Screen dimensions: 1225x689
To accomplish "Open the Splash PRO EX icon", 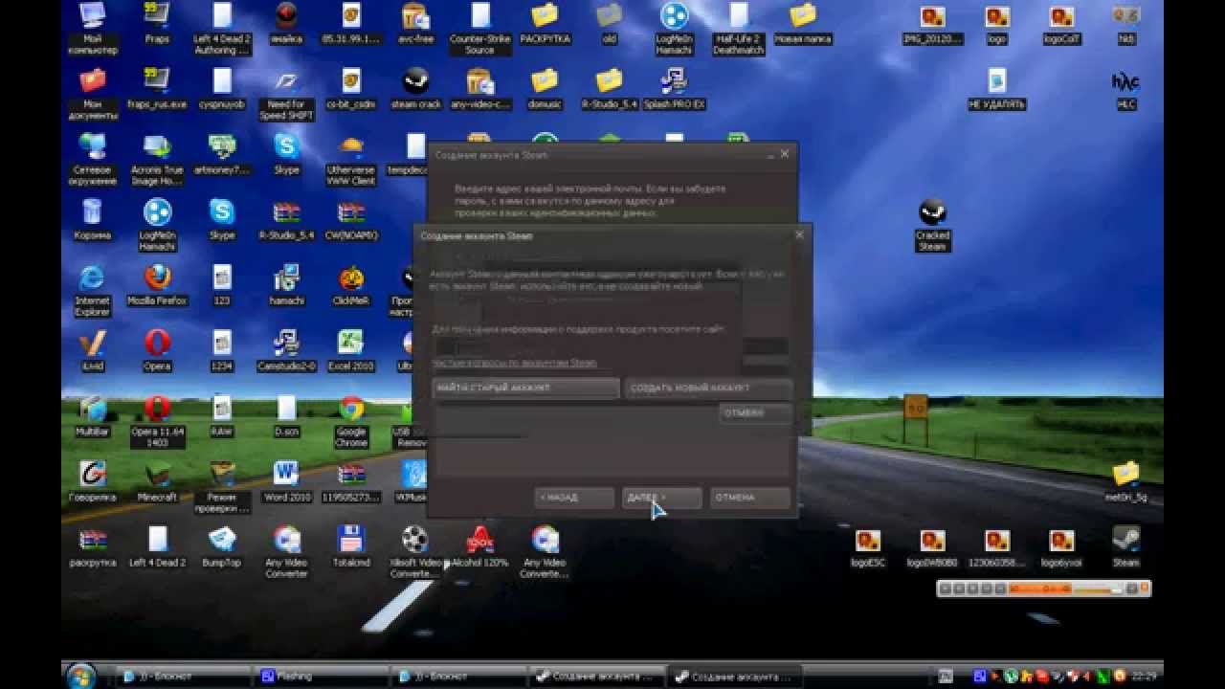I will (674, 89).
